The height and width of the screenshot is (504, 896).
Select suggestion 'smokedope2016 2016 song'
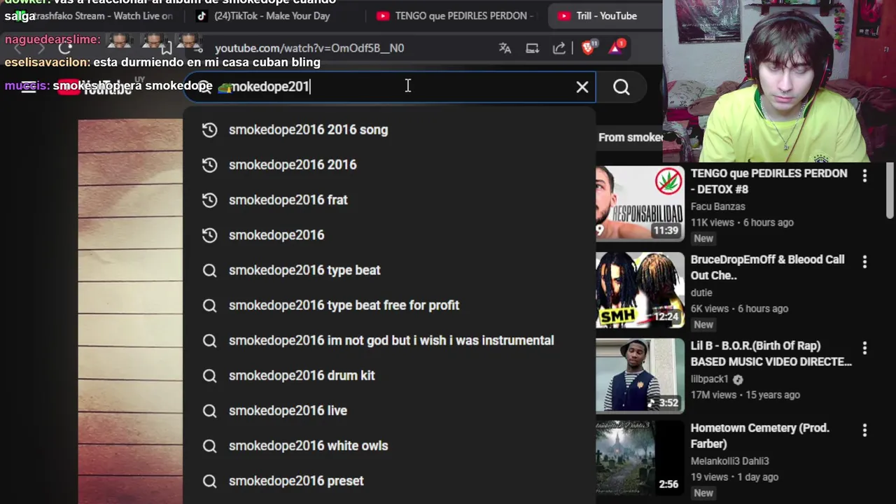coord(388,129)
